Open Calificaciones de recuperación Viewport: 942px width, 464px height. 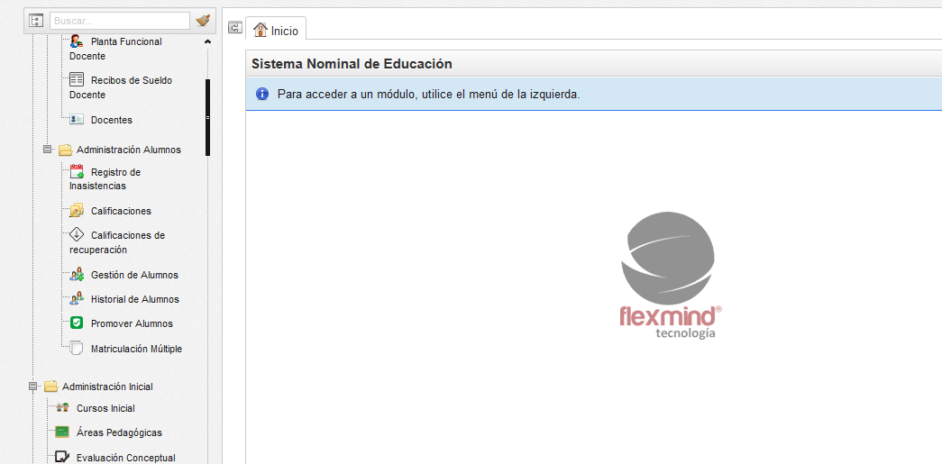117,242
